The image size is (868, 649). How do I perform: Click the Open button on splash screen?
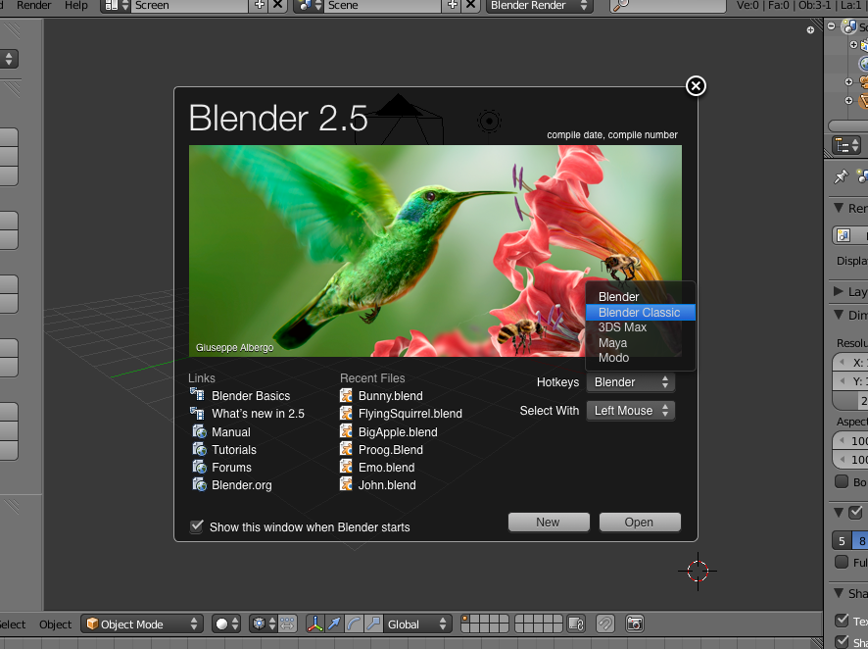coord(640,523)
